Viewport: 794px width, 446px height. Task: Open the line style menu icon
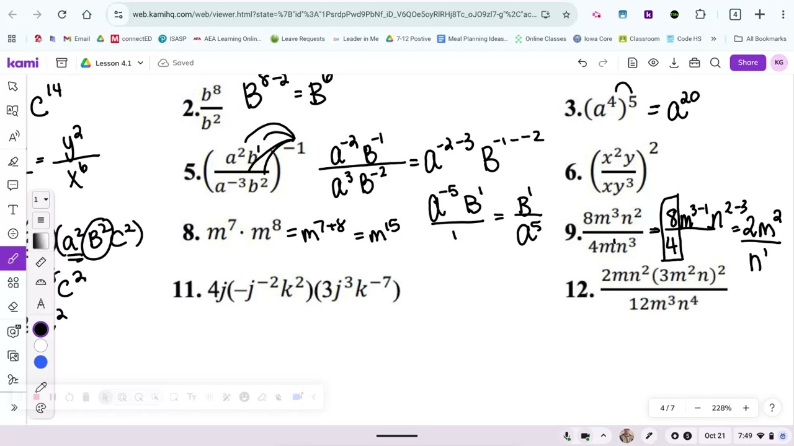[41, 220]
